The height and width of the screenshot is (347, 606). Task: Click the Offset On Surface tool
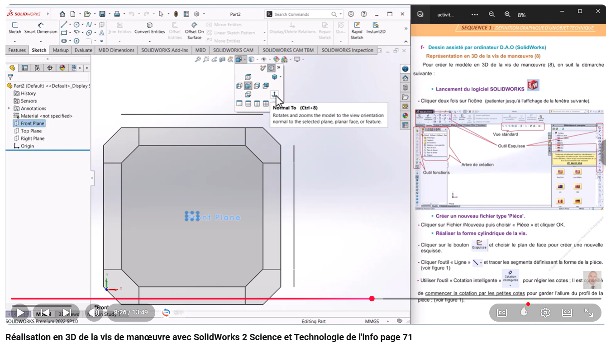click(x=194, y=31)
